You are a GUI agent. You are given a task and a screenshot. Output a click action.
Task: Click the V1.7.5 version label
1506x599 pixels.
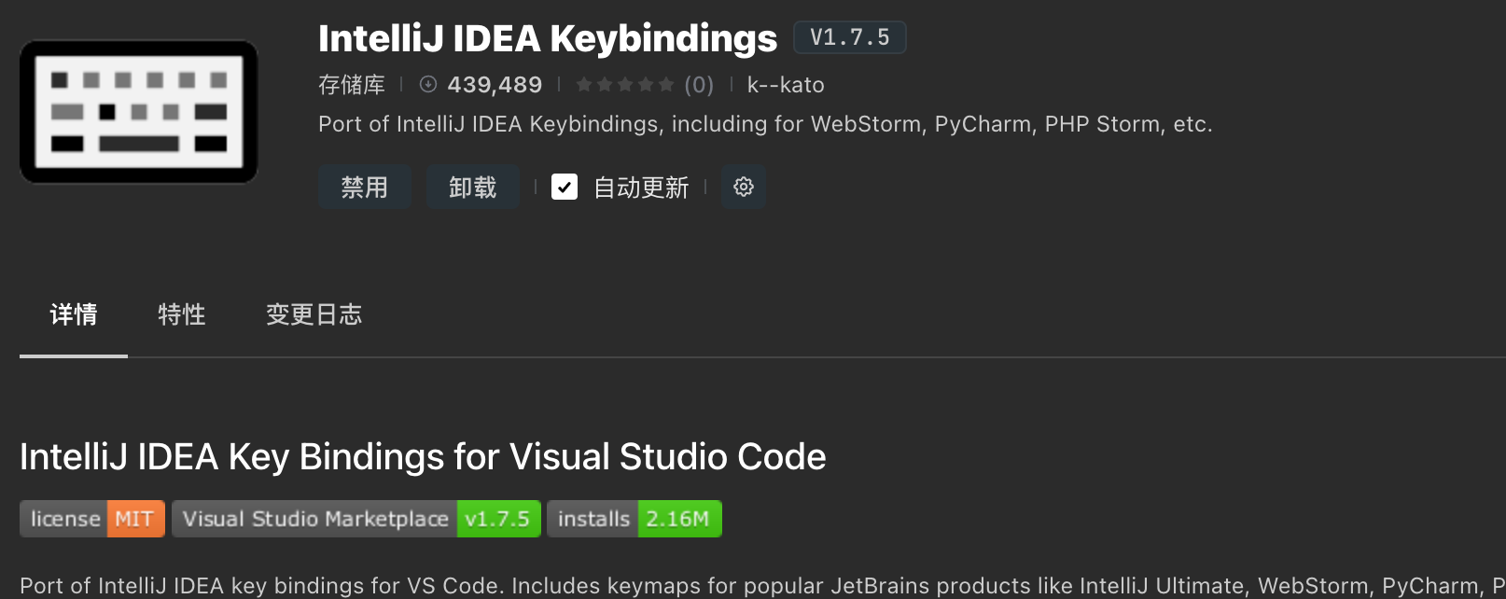[849, 37]
